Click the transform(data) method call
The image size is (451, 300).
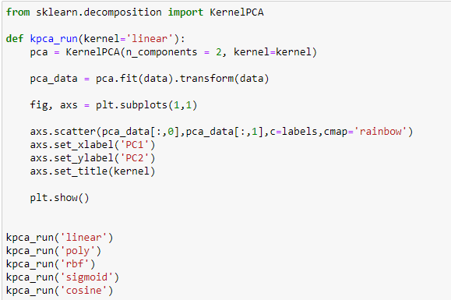tap(224, 79)
